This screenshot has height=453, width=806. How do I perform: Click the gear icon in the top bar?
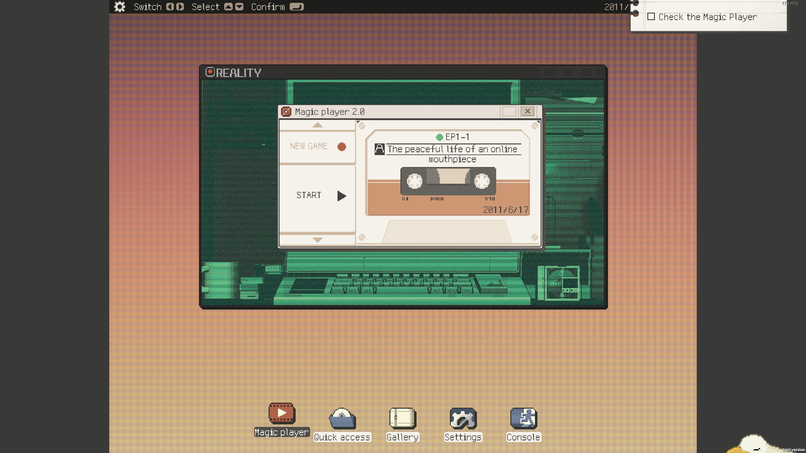coord(119,7)
